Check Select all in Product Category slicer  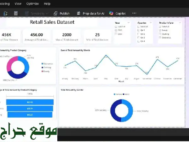[160, 27]
